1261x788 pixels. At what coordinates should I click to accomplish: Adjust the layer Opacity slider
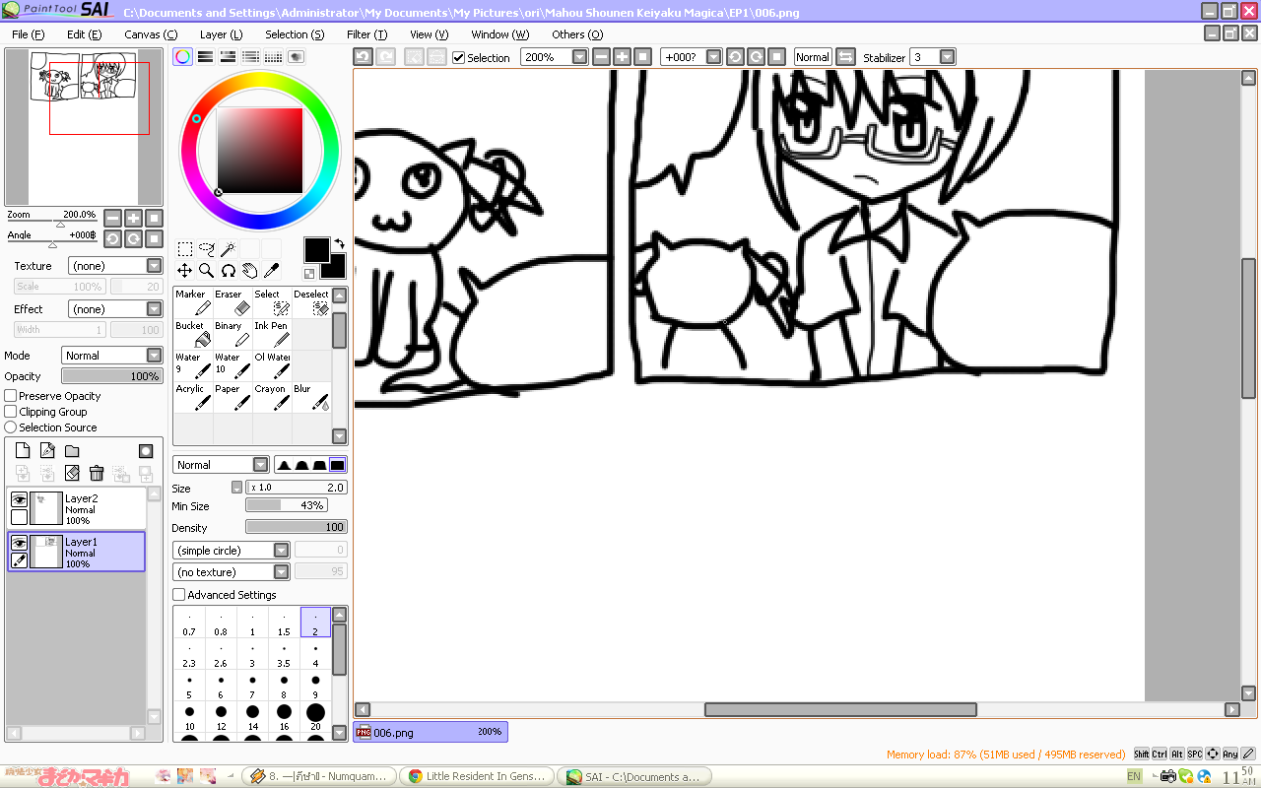pos(112,376)
